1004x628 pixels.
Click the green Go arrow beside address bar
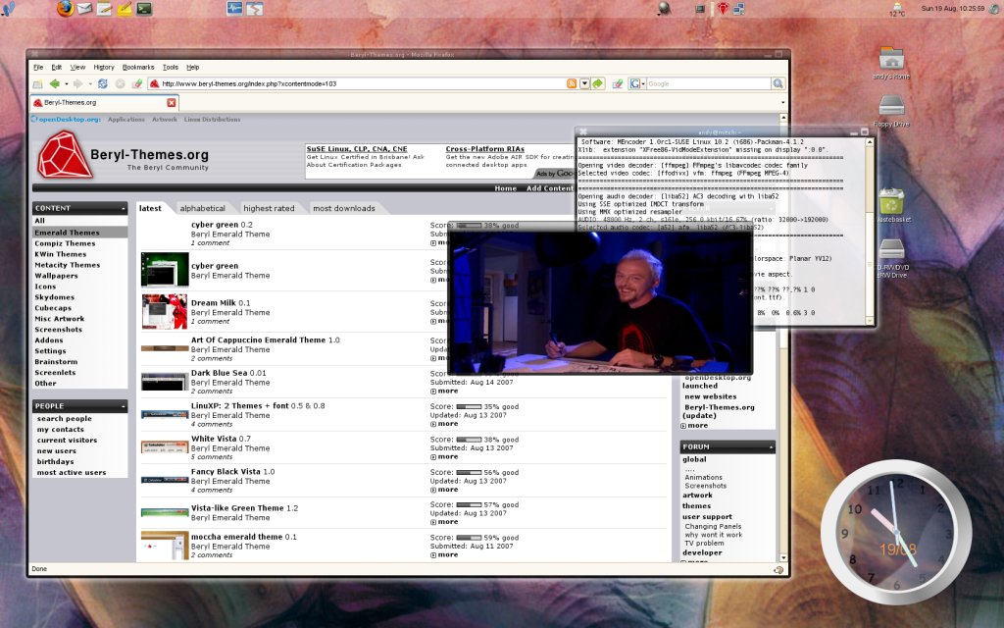(598, 84)
